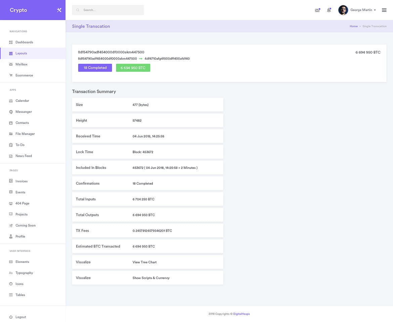The height and width of the screenshot is (322, 393).
Task: Collapse the sidebar using the X icon
Action: click(59, 10)
